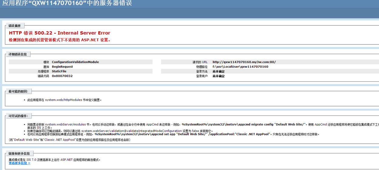Click the 错误摘要 section label

click(x=15, y=26)
